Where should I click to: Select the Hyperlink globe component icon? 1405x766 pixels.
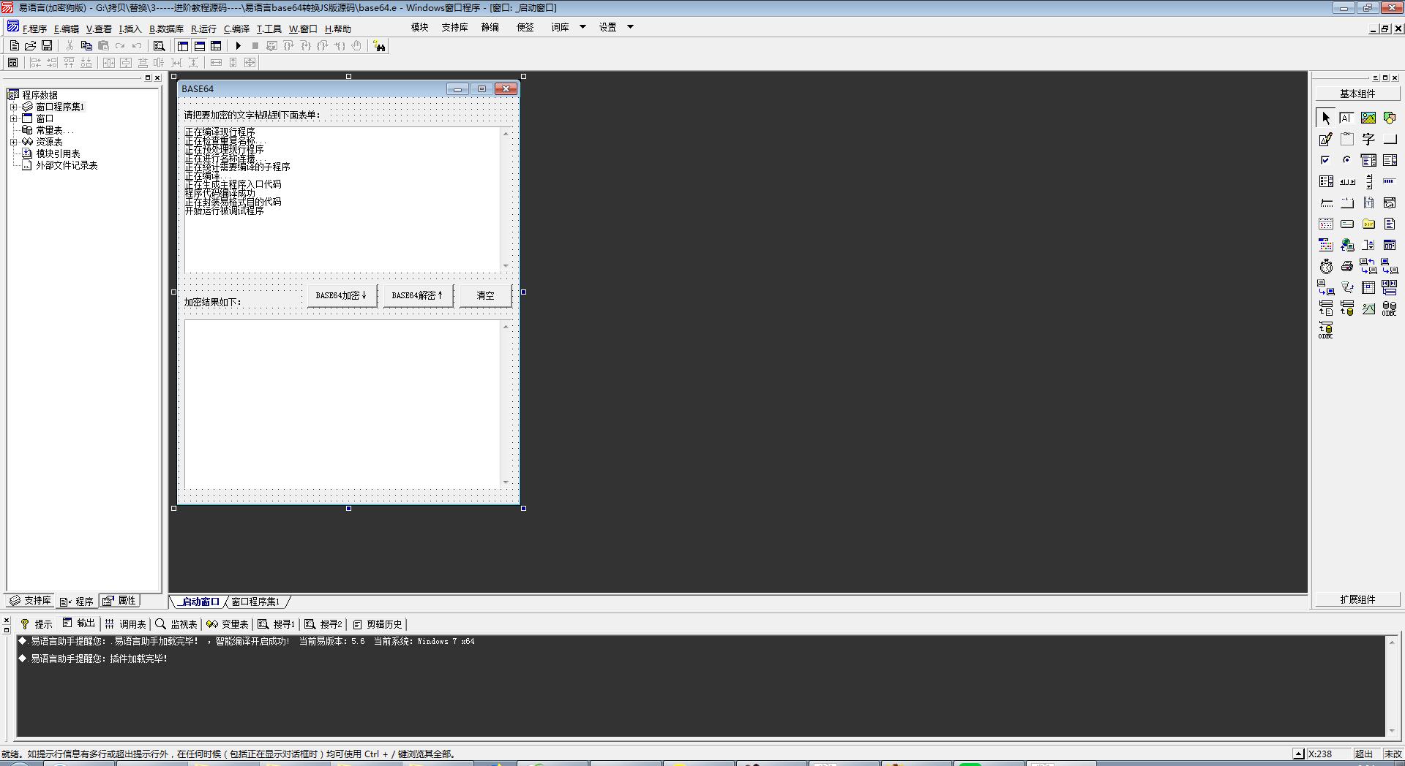pyautogui.click(x=1347, y=245)
